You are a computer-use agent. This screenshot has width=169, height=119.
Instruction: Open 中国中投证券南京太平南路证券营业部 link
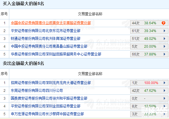click(51, 23)
